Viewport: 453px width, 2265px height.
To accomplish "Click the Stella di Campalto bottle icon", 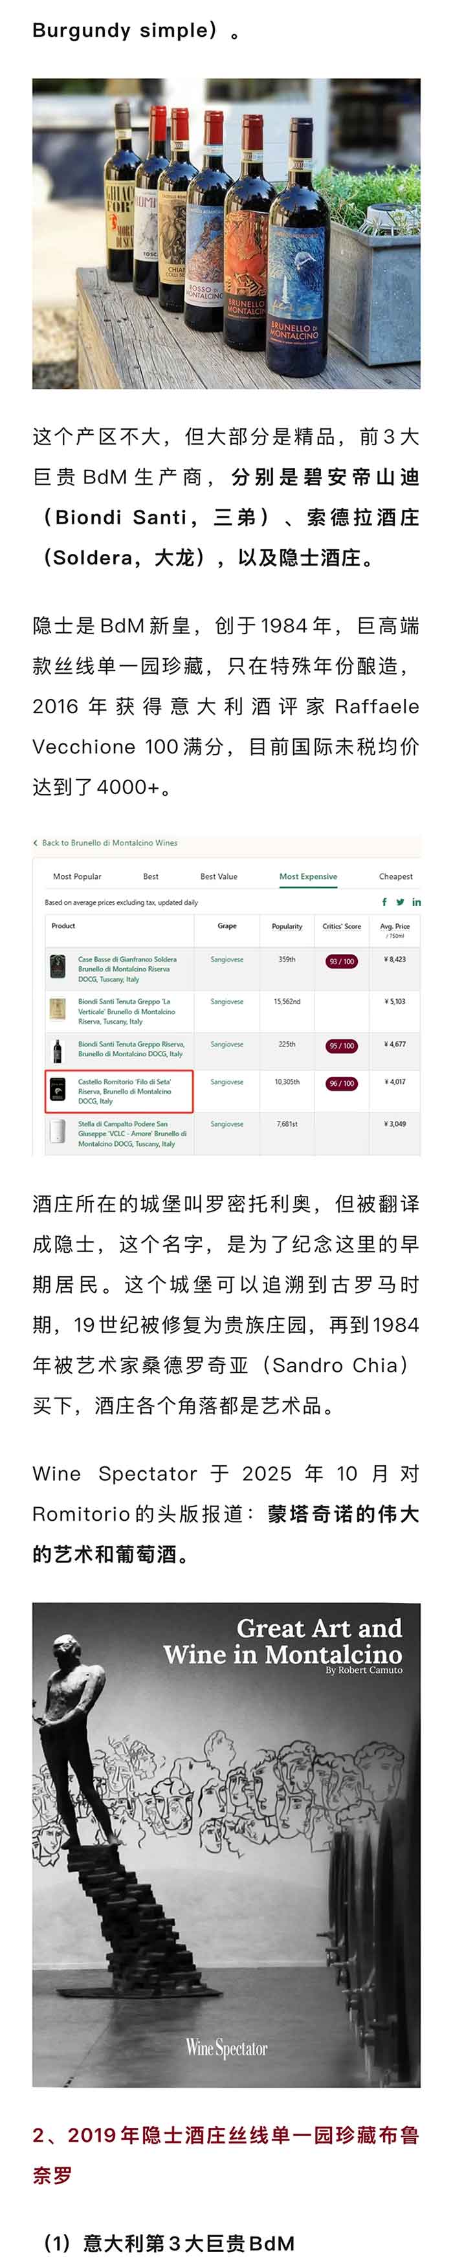I will click(x=57, y=1131).
